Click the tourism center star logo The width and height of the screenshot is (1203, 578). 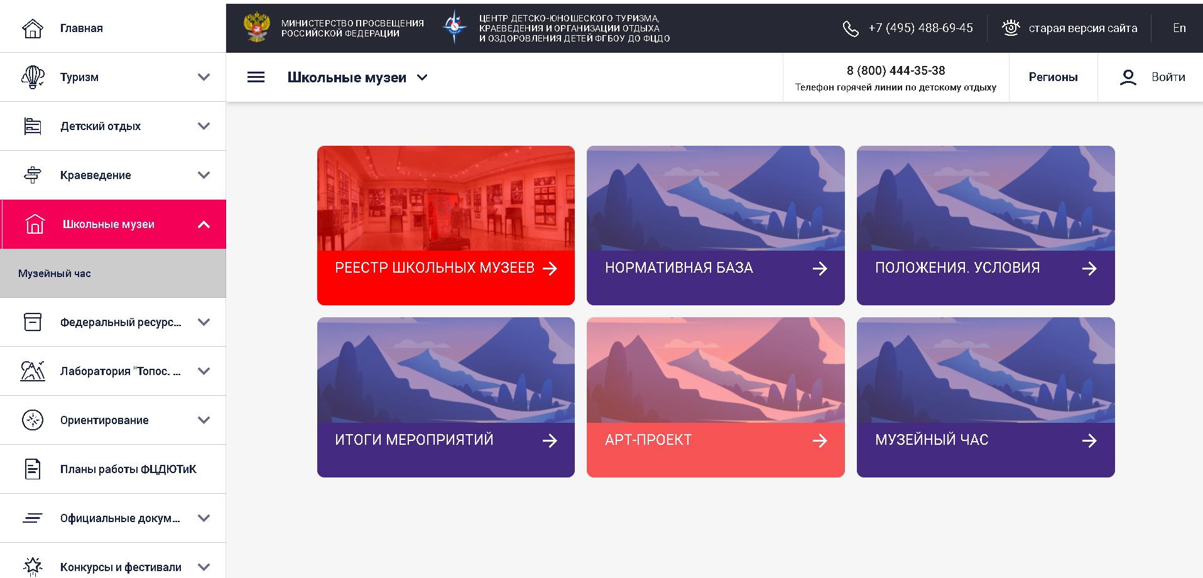[455, 28]
